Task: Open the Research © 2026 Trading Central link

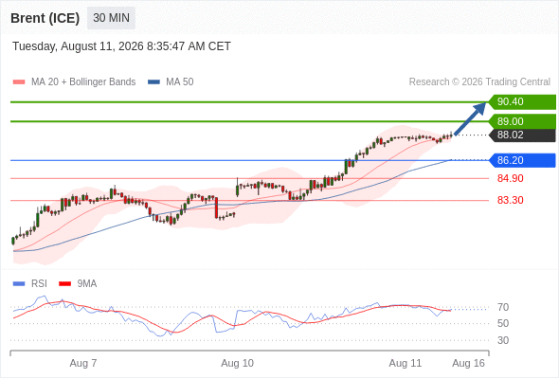Action: coord(479,82)
